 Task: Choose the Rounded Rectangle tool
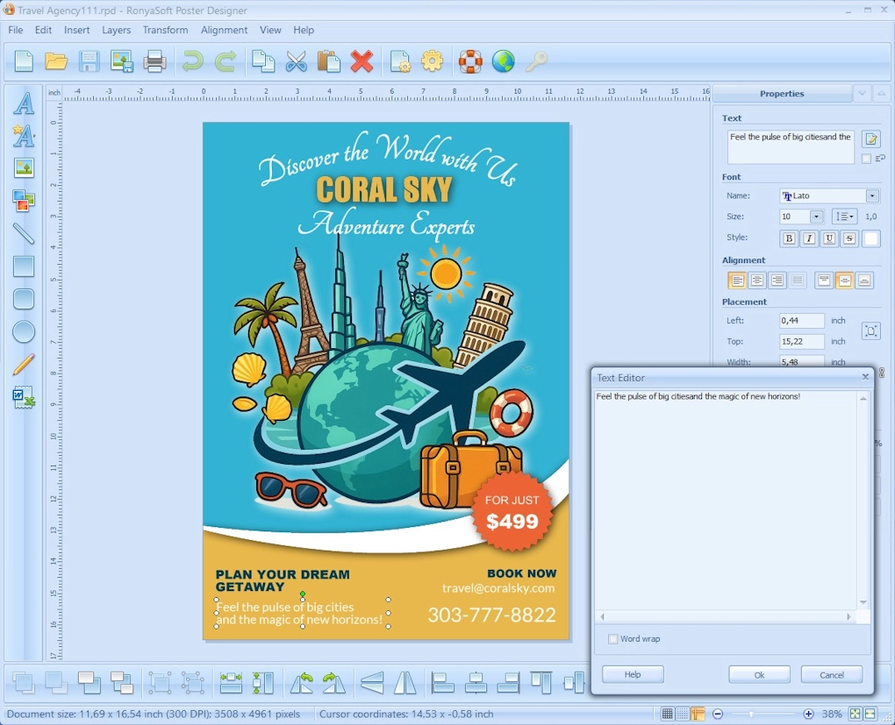(x=24, y=299)
